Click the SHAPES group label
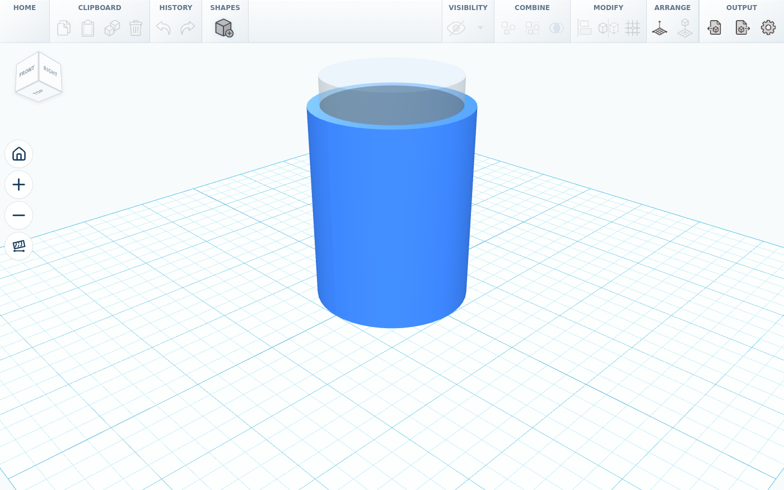This screenshot has width=784, height=490. pos(225,8)
